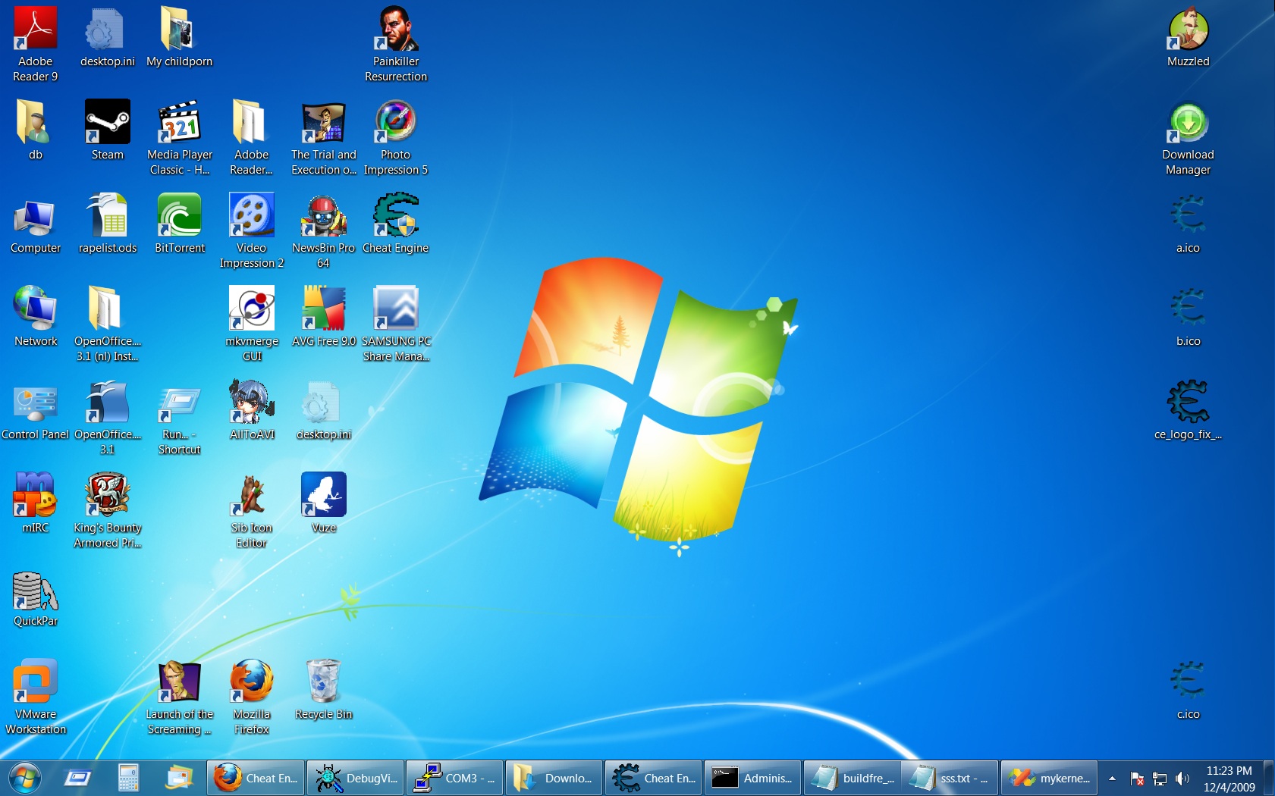
Task: Launch Mozilla Firefox from the desktop
Action: 252,697
